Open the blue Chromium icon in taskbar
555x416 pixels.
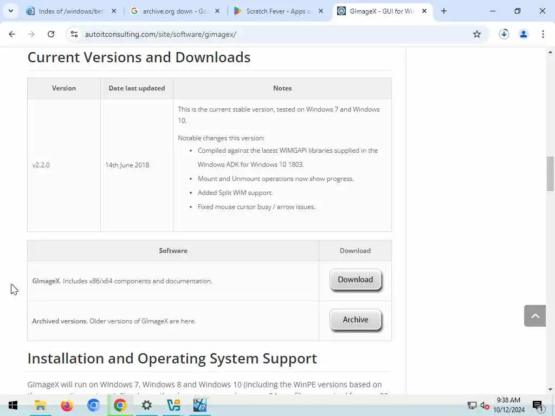tap(93, 405)
